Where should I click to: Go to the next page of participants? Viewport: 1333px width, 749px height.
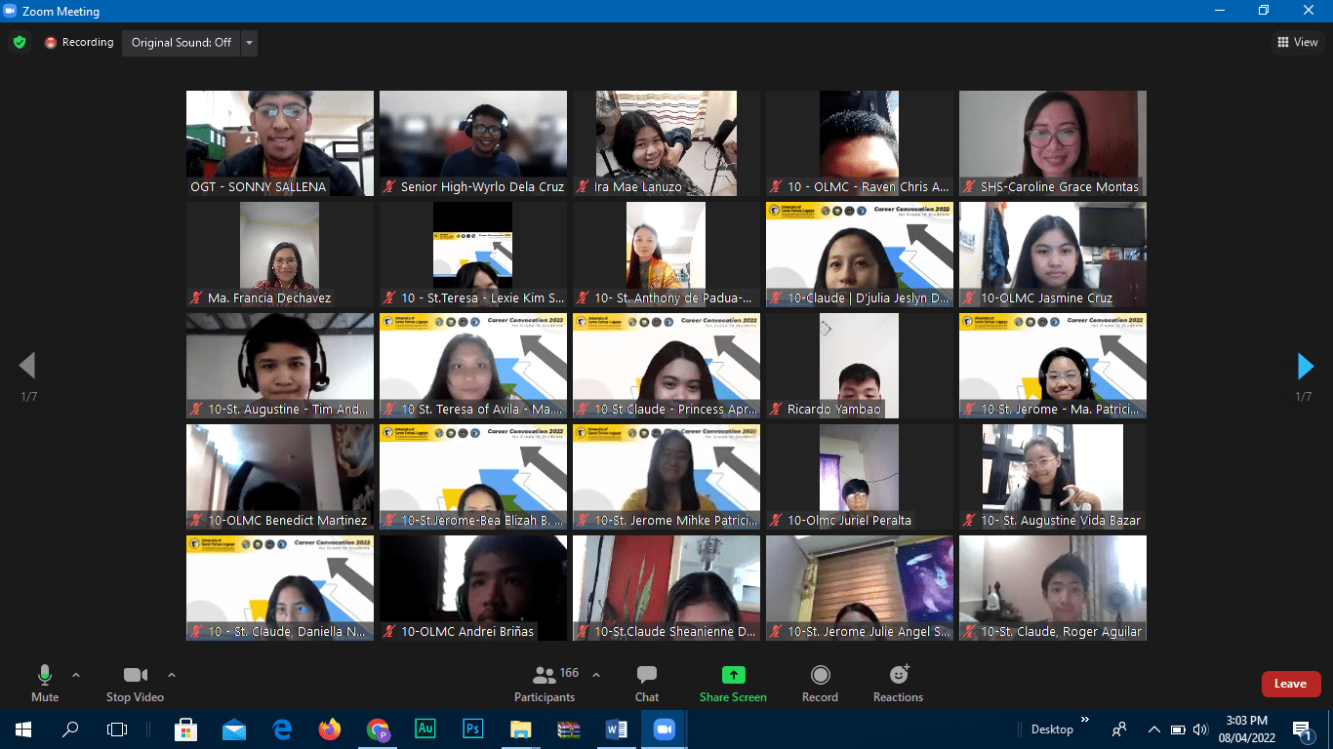click(1305, 366)
